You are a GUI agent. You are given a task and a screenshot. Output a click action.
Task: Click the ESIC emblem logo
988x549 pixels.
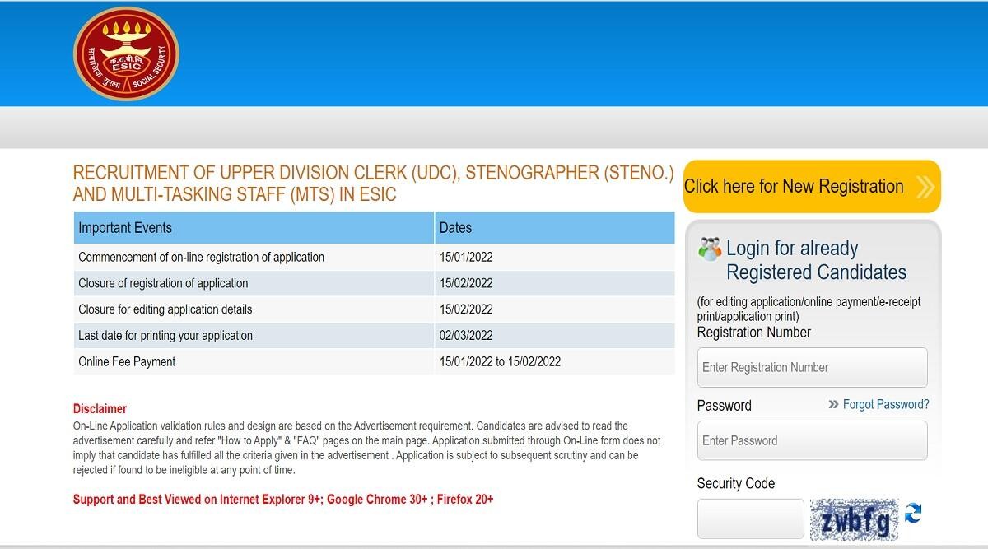tap(125, 54)
